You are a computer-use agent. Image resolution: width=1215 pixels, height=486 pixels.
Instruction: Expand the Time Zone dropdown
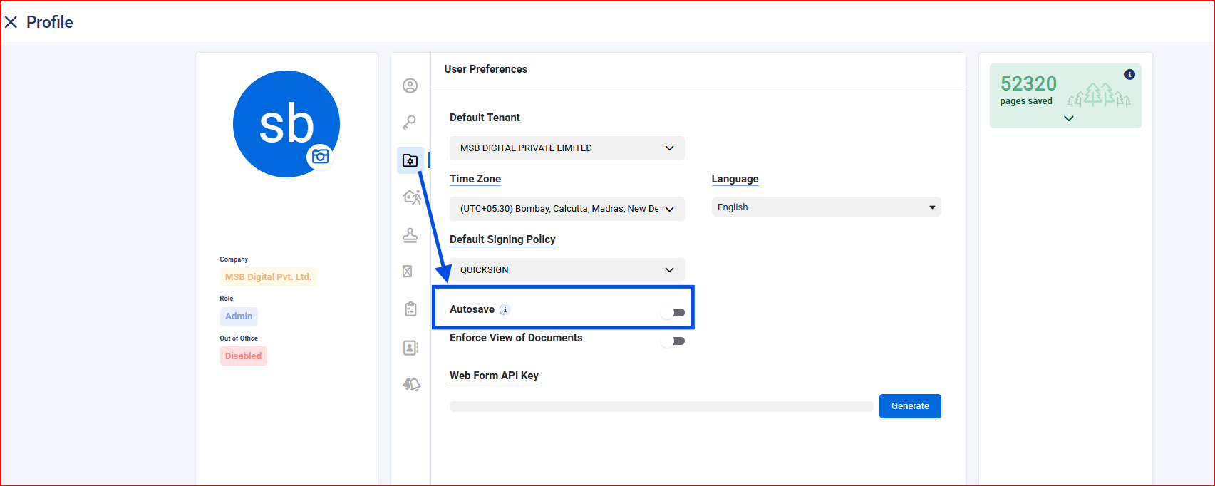567,209
